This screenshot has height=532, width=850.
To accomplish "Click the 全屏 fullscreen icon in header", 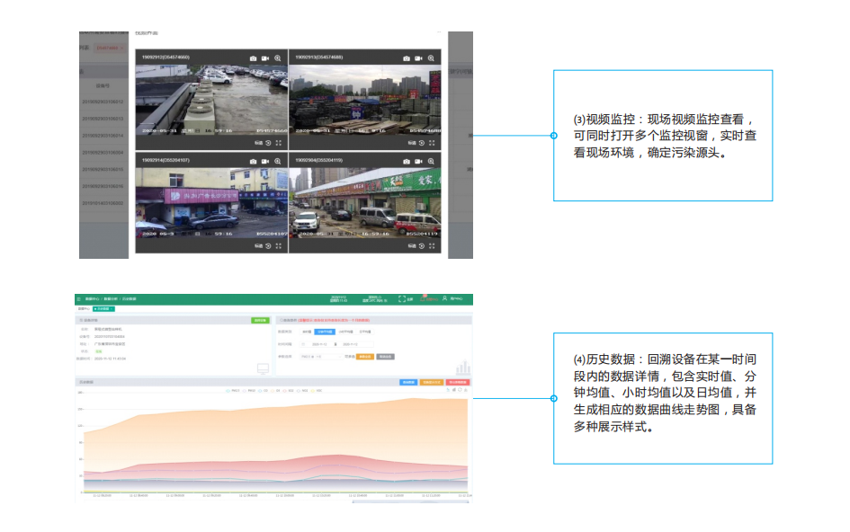I will tap(402, 299).
